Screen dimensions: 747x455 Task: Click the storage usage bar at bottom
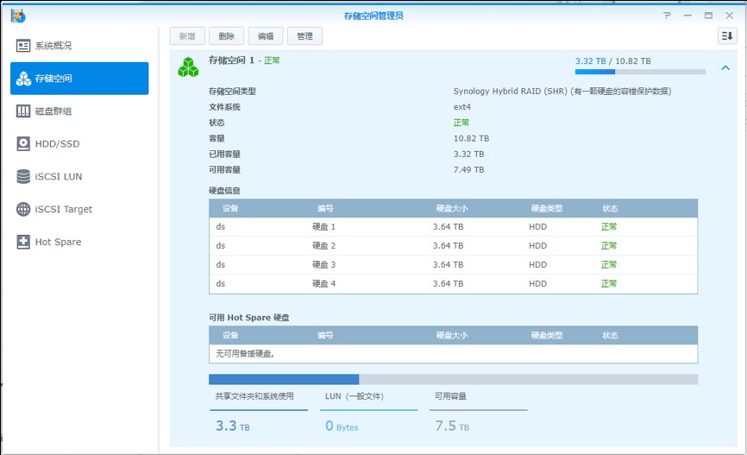click(453, 379)
